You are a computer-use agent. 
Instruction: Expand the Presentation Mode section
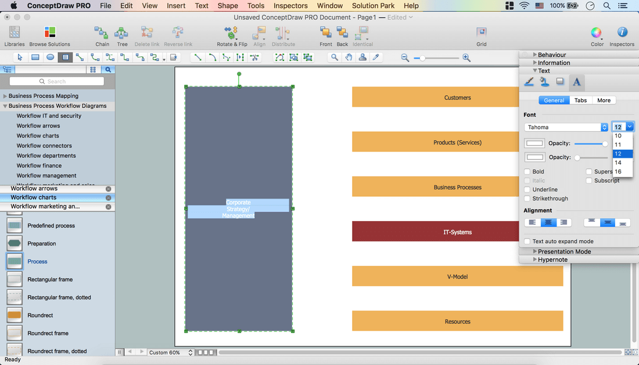(x=535, y=251)
